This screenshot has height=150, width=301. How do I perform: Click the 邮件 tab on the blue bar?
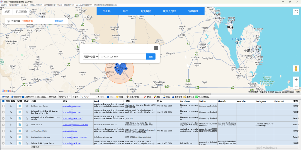click(x=125, y=11)
